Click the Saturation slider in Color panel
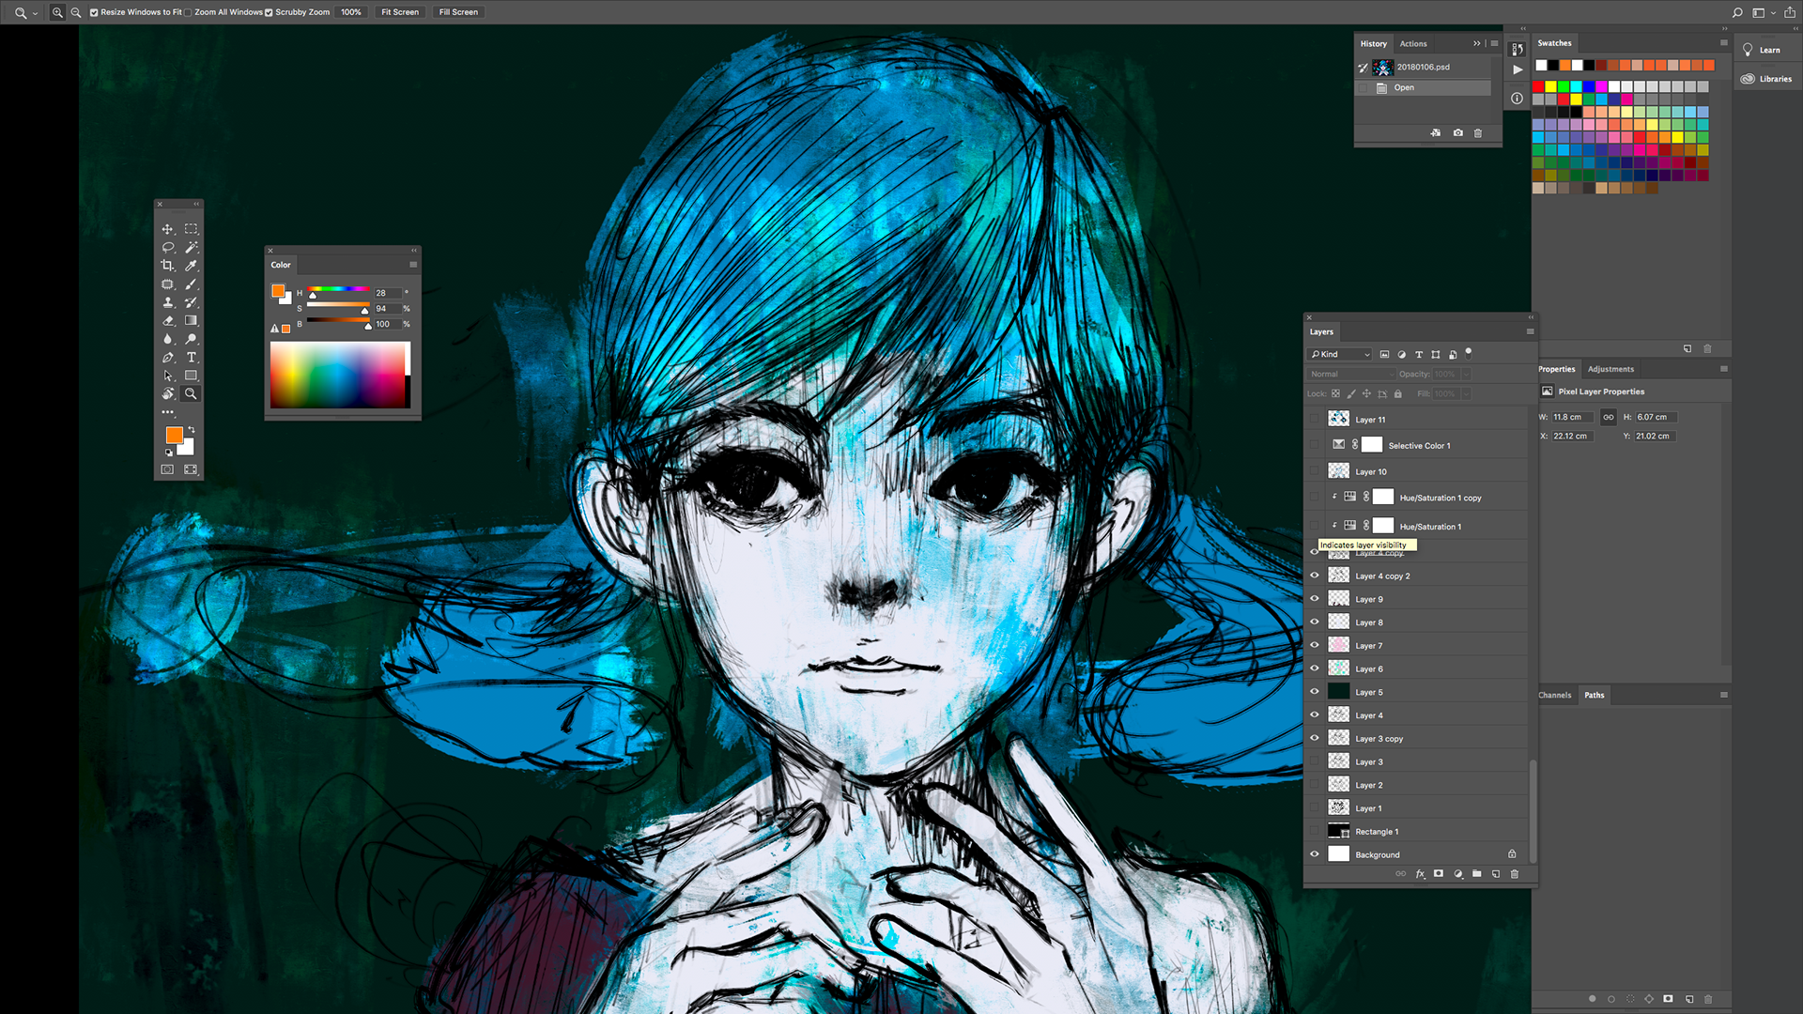Image resolution: width=1803 pixels, height=1014 pixels. tap(338, 305)
